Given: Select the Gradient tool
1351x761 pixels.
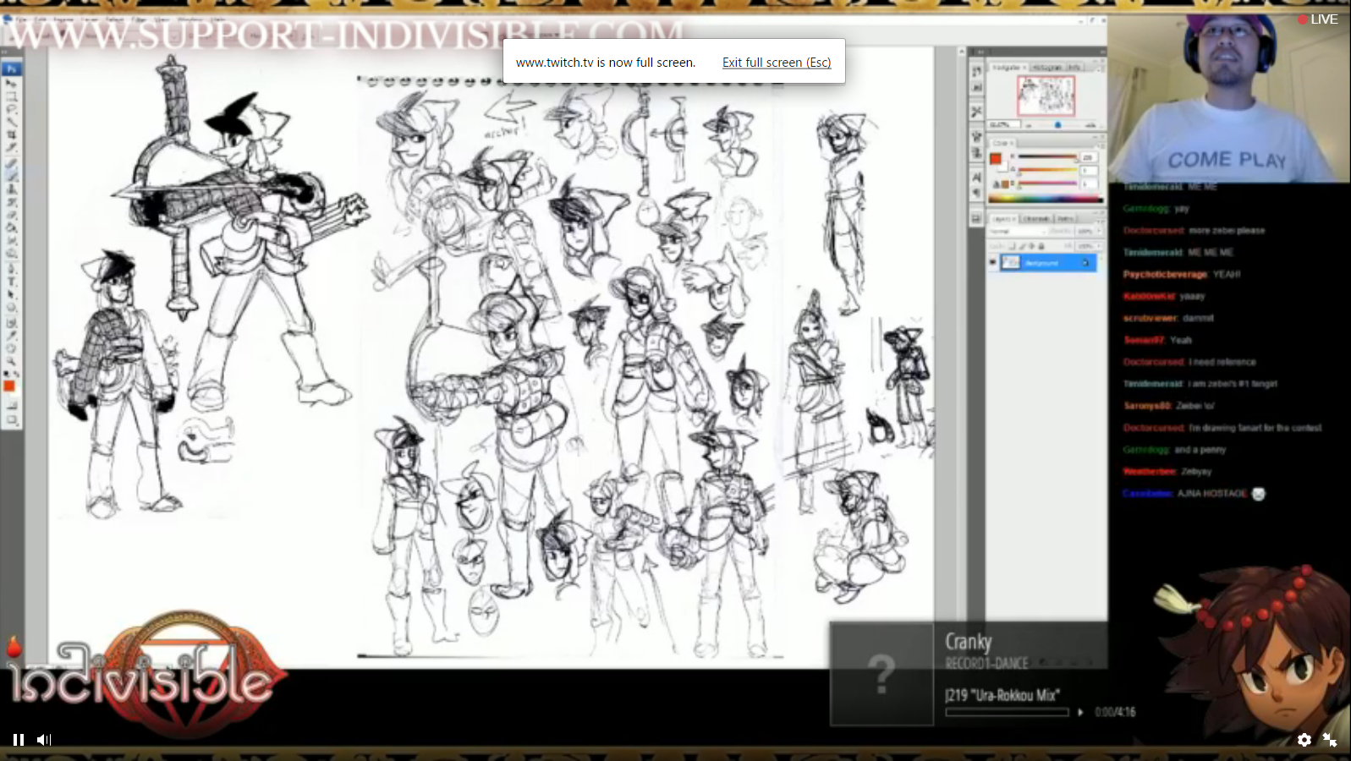Looking at the screenshot, I should coord(11,227).
